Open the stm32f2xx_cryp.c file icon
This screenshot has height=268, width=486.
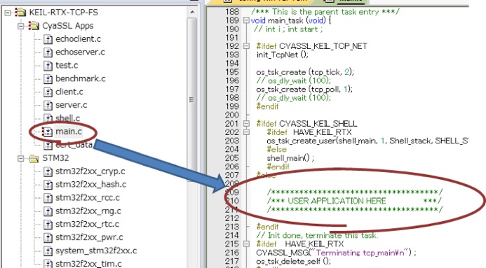[x=48, y=171]
